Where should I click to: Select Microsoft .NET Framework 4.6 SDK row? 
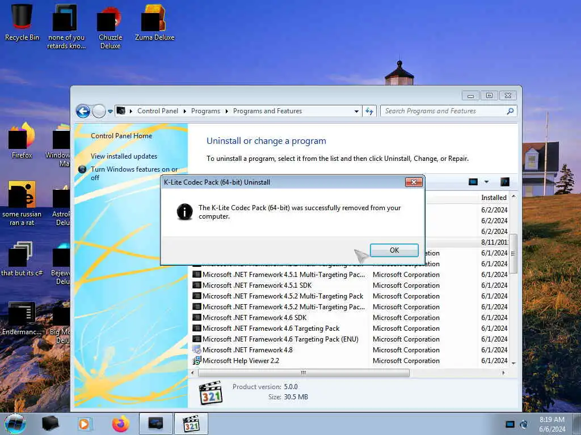click(350, 317)
